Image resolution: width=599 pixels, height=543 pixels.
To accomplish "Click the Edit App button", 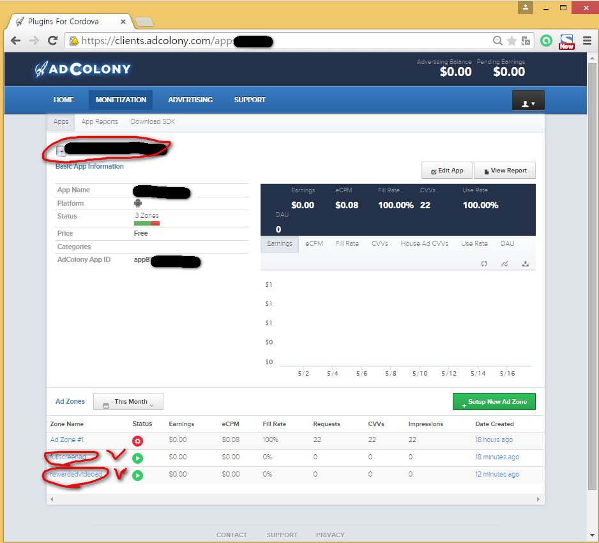I will tap(447, 171).
